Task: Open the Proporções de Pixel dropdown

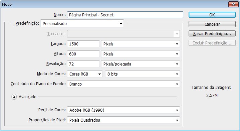Action: click(x=124, y=120)
